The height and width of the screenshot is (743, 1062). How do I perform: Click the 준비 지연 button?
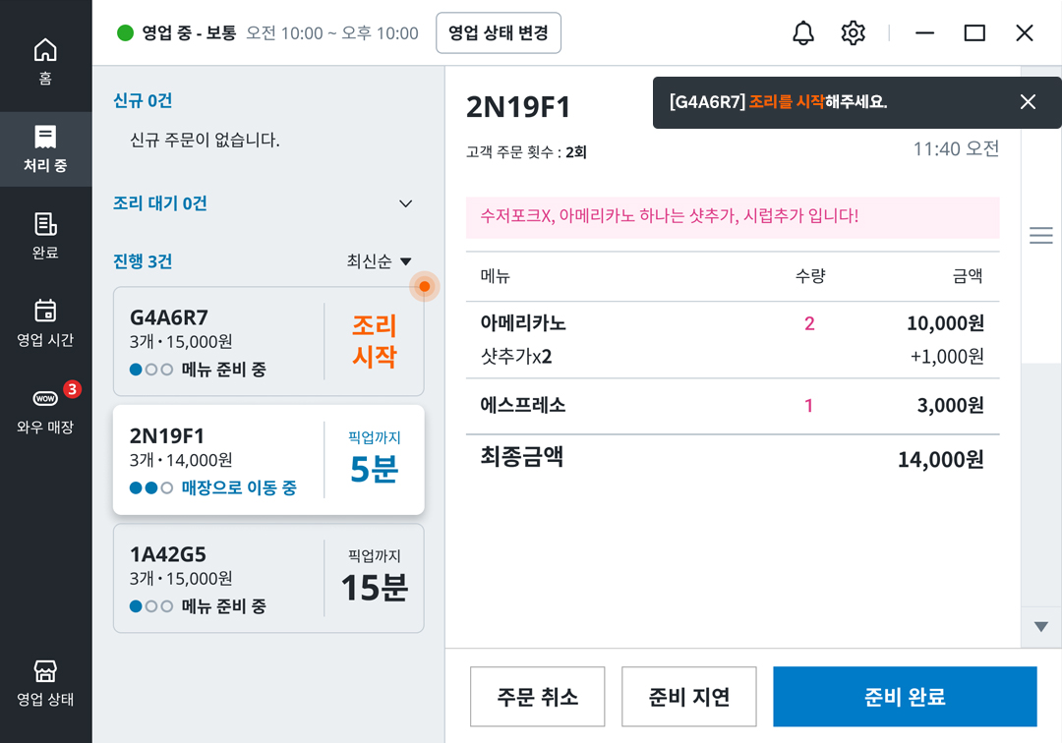click(x=688, y=697)
